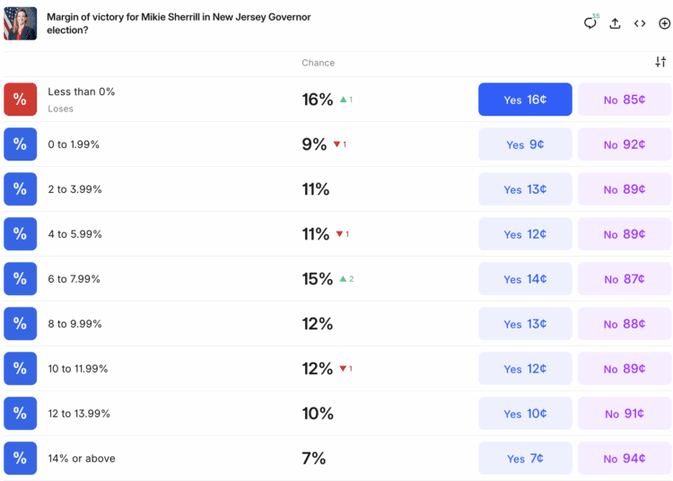673x481 pixels.
Task: Click the add plus circle icon
Action: tap(664, 23)
